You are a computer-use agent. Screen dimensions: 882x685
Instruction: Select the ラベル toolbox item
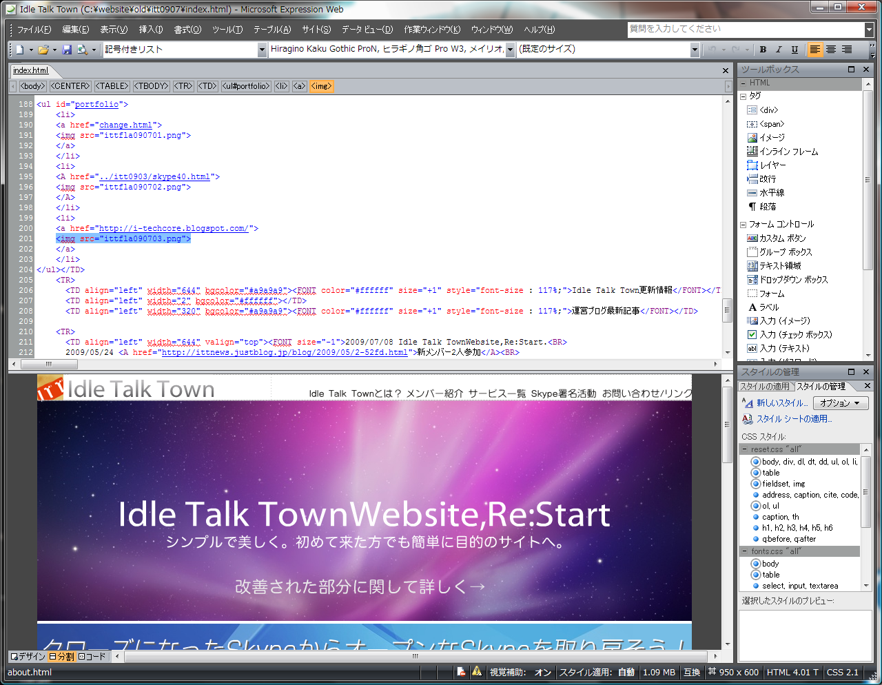(763, 307)
